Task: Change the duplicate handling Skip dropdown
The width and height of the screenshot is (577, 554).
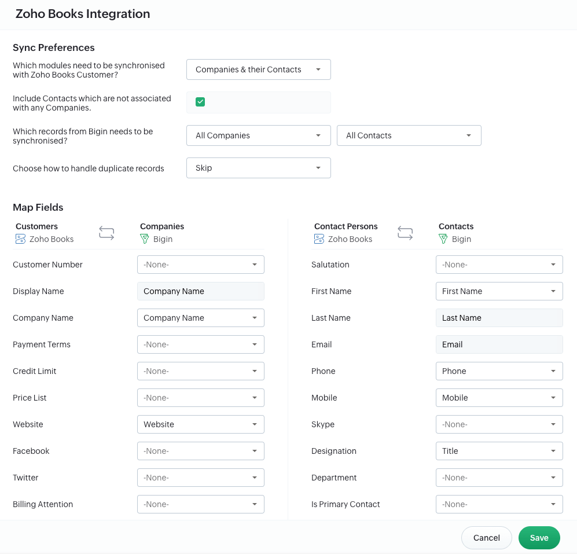Action: 258,168
